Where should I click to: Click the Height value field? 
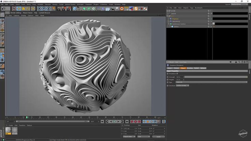(179, 80)
